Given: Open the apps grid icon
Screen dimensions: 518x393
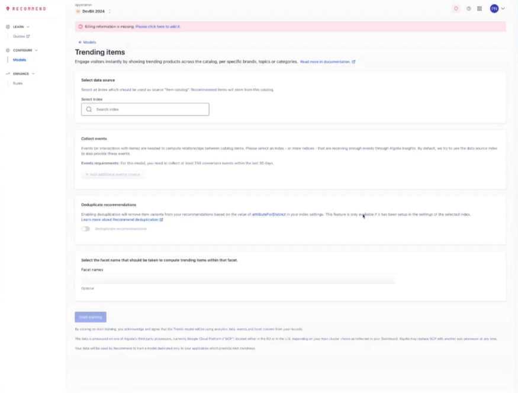Looking at the screenshot, I should (480, 9).
